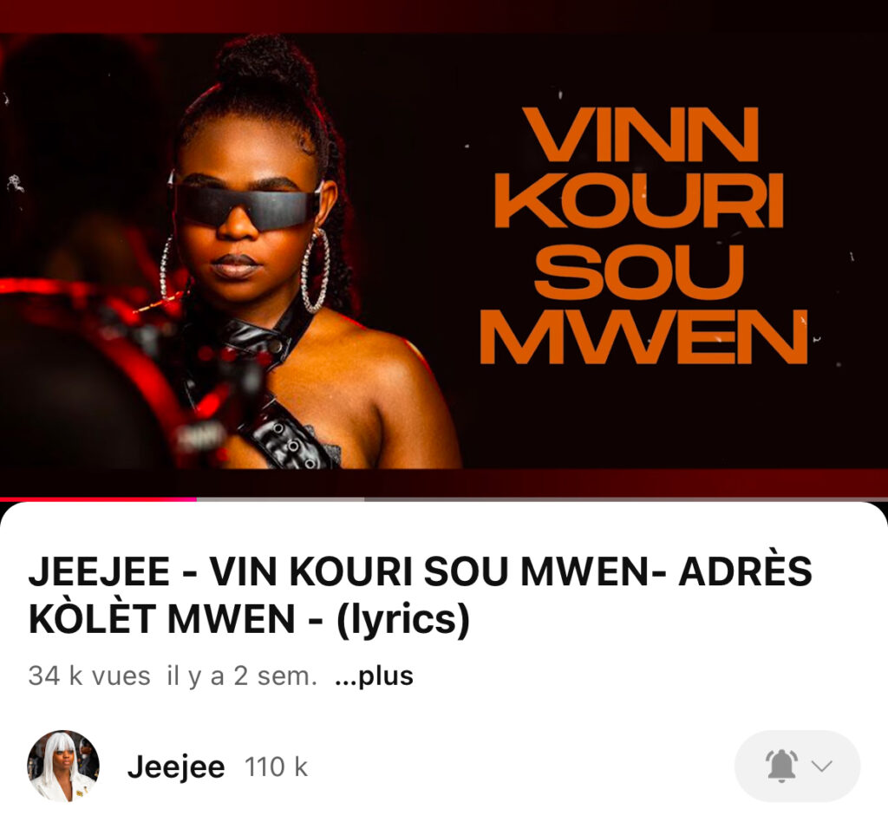This screenshot has width=888, height=822.
Task: Click the dark red band above the video
Action: click(444, 16)
